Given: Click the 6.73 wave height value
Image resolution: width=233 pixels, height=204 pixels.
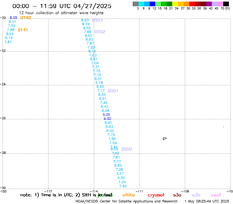Looking at the screenshot, I should 117,162.
